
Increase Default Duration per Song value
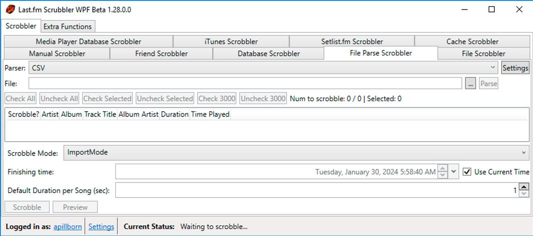[524, 187]
